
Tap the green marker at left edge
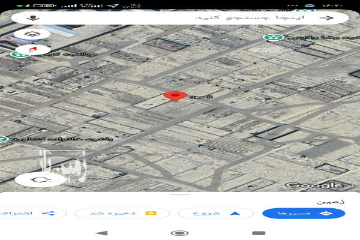(3, 139)
